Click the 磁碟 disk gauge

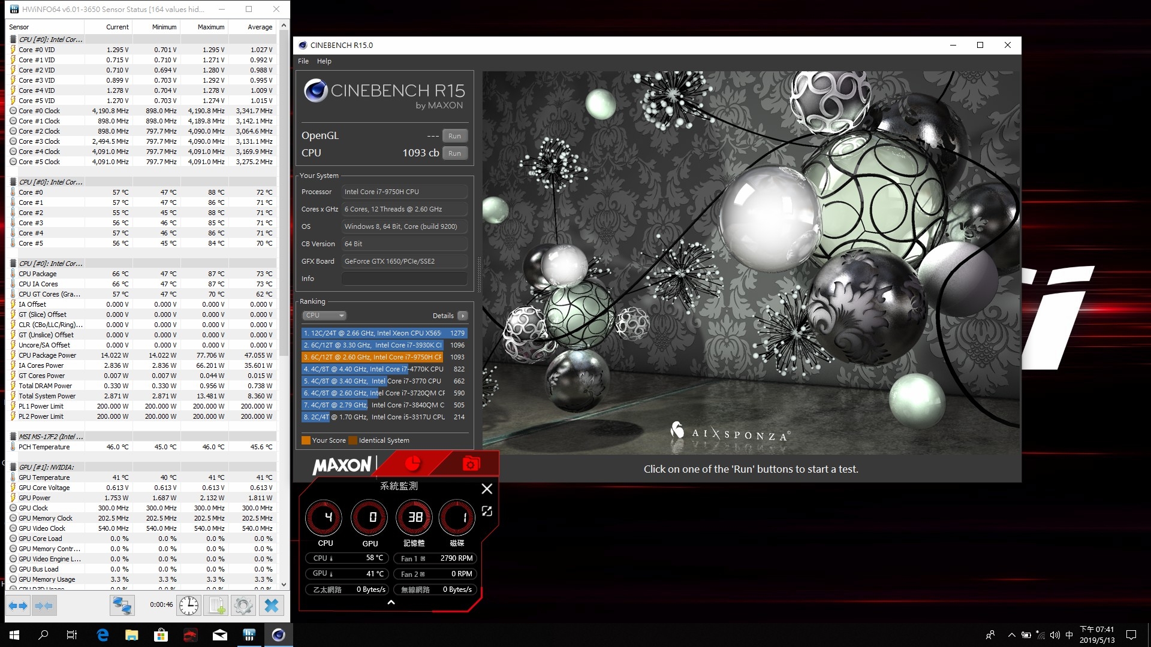457,518
